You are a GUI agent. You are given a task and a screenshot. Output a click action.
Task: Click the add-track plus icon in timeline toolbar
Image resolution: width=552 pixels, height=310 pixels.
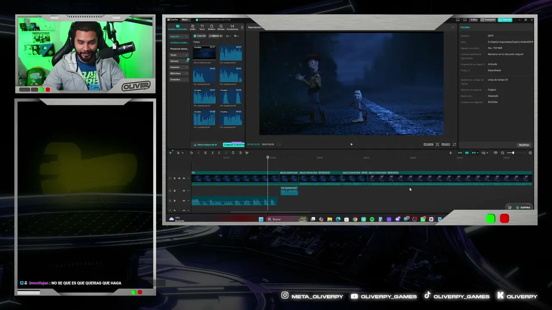coord(170,153)
